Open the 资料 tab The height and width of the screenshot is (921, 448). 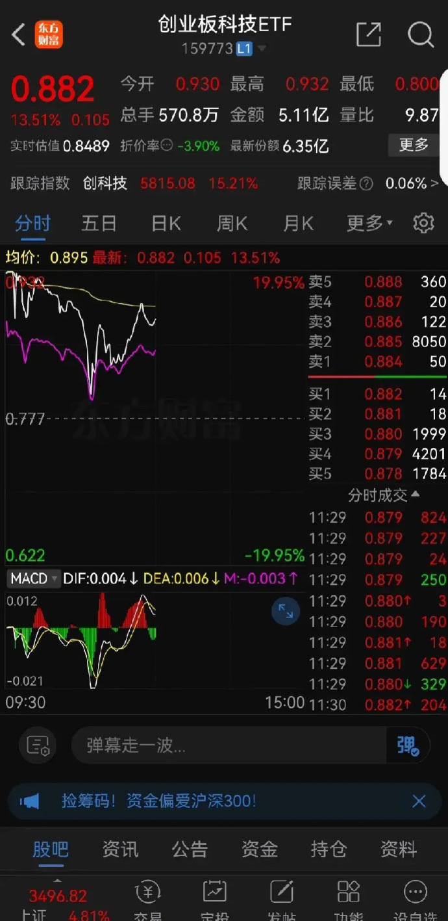click(x=398, y=849)
